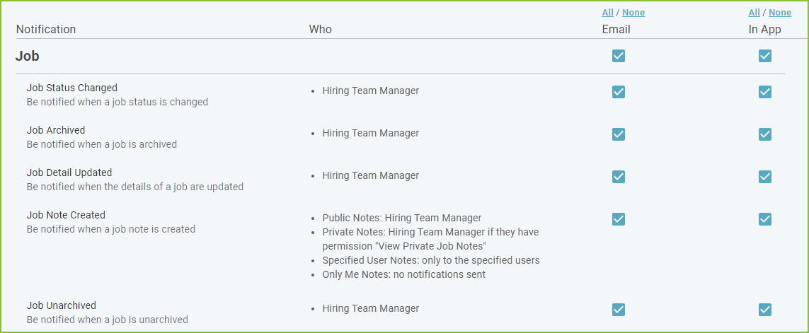
Task: Click the Job Note Created notification title
Action: (66, 215)
